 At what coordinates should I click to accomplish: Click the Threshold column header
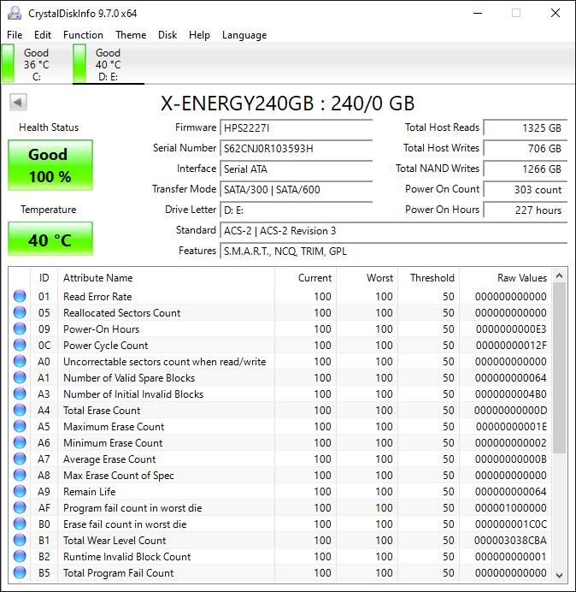click(432, 278)
